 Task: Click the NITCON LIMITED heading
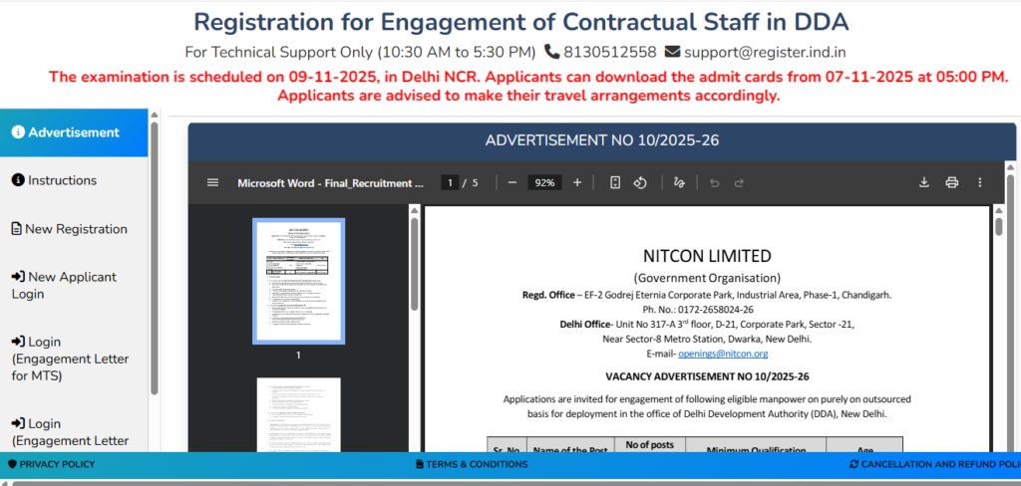(707, 256)
